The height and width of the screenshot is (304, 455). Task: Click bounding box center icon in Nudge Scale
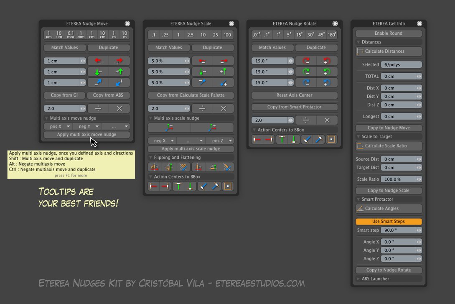click(228, 186)
